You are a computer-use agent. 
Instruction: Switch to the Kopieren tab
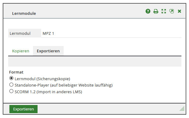21,51
